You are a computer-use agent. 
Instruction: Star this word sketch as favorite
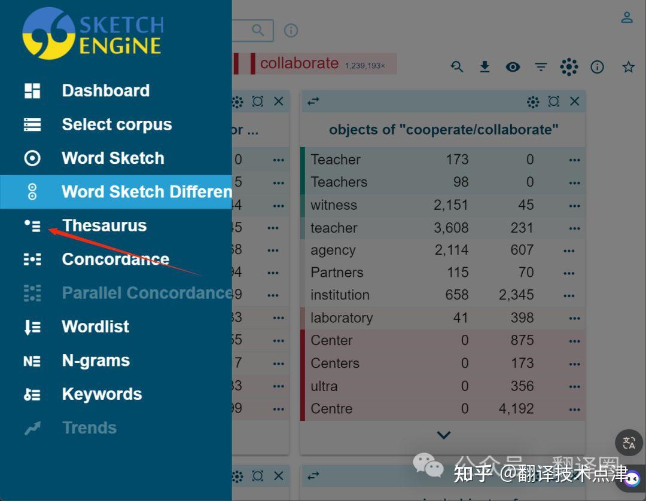tap(629, 67)
